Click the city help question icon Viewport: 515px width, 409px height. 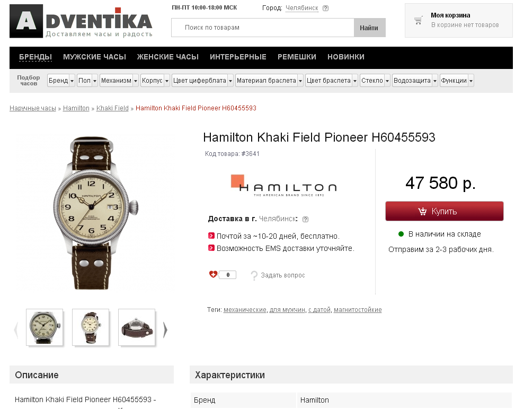coord(325,8)
